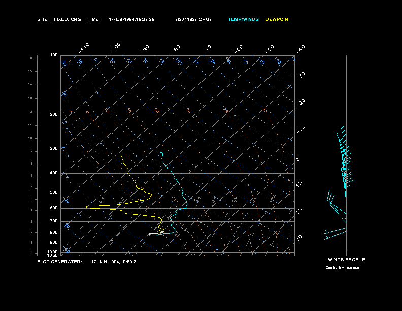Click the -20 temperature label on right edge
The width and height of the screenshot is (402, 311).
(x=300, y=103)
